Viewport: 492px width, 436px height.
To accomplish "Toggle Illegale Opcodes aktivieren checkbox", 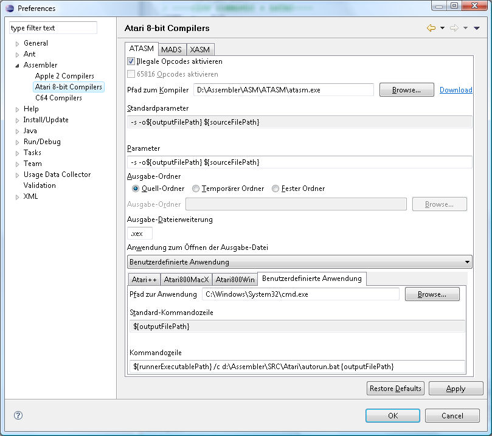I will [x=131, y=61].
